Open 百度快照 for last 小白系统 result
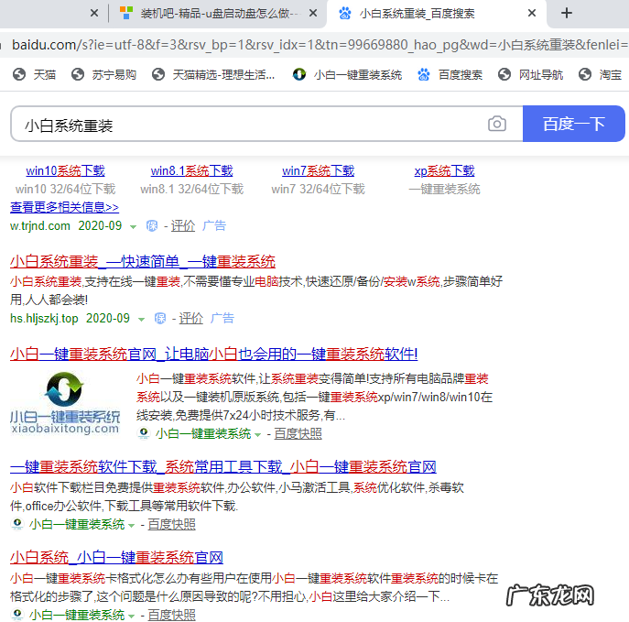The width and height of the screenshot is (629, 622). (172, 615)
